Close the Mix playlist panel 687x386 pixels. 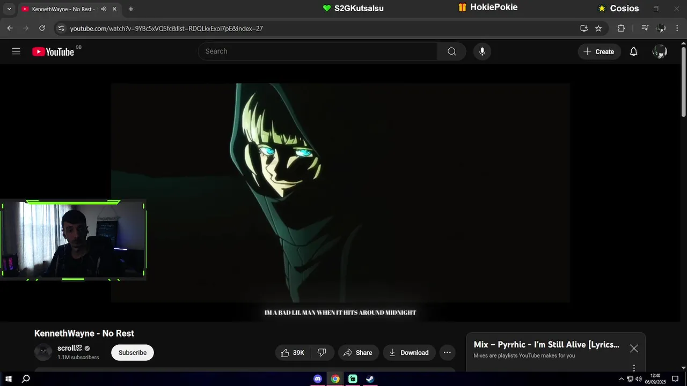pyautogui.click(x=634, y=348)
